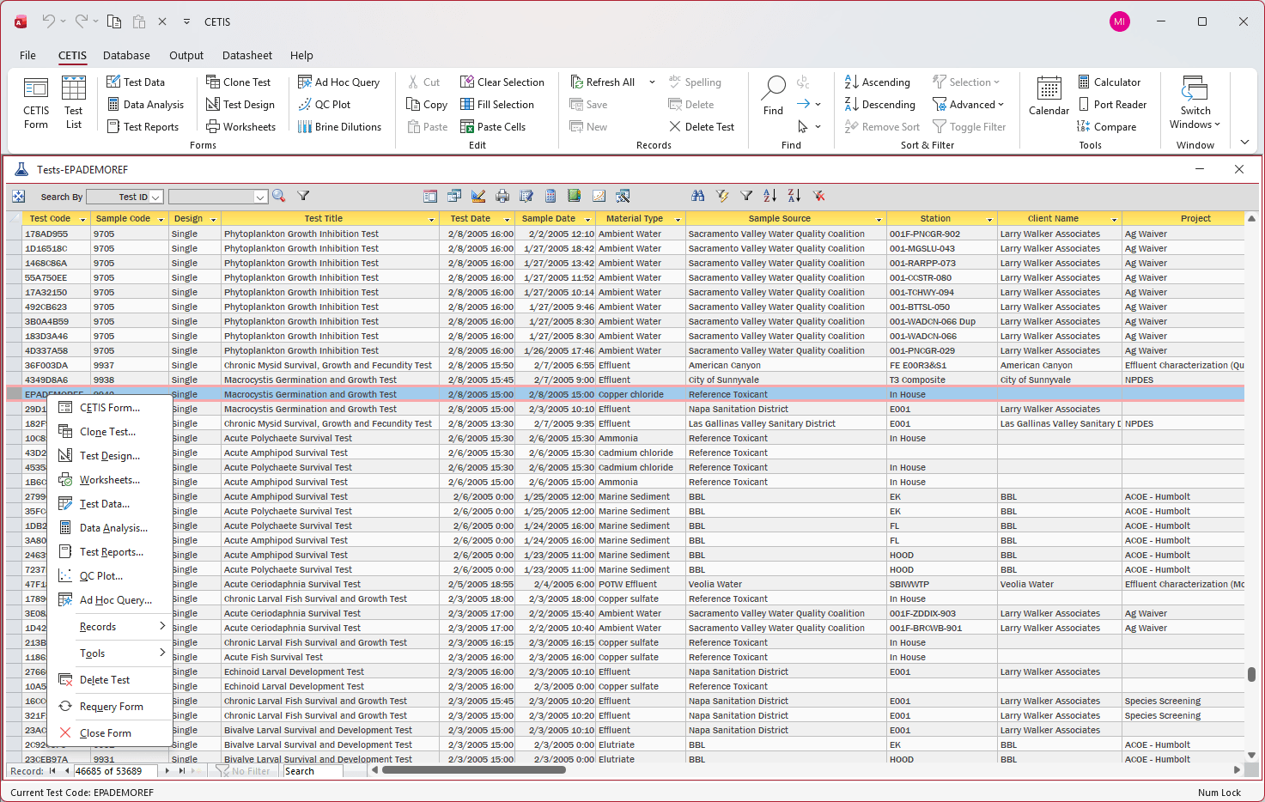Click the form's printer icon
Image resolution: width=1265 pixels, height=802 pixels.
(x=502, y=196)
